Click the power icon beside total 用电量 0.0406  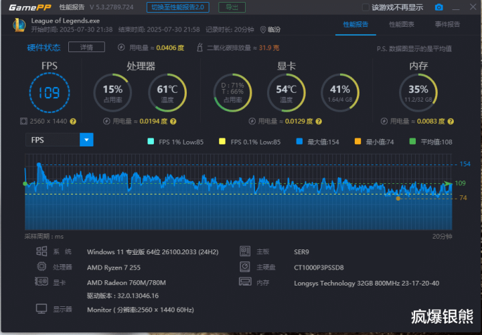(x=121, y=47)
